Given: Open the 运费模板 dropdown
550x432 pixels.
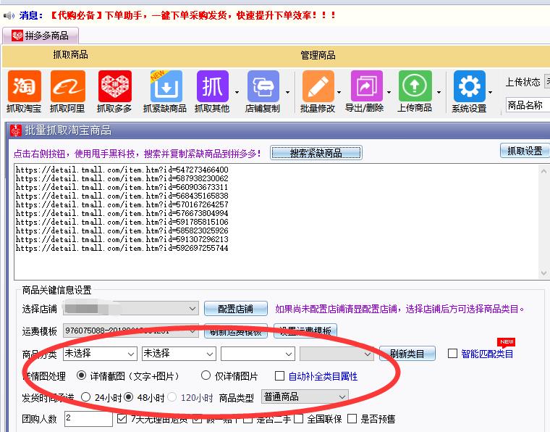Looking at the screenshot, I should [x=131, y=331].
